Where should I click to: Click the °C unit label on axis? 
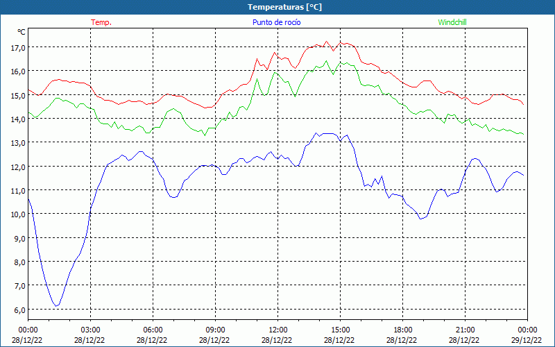(22, 32)
